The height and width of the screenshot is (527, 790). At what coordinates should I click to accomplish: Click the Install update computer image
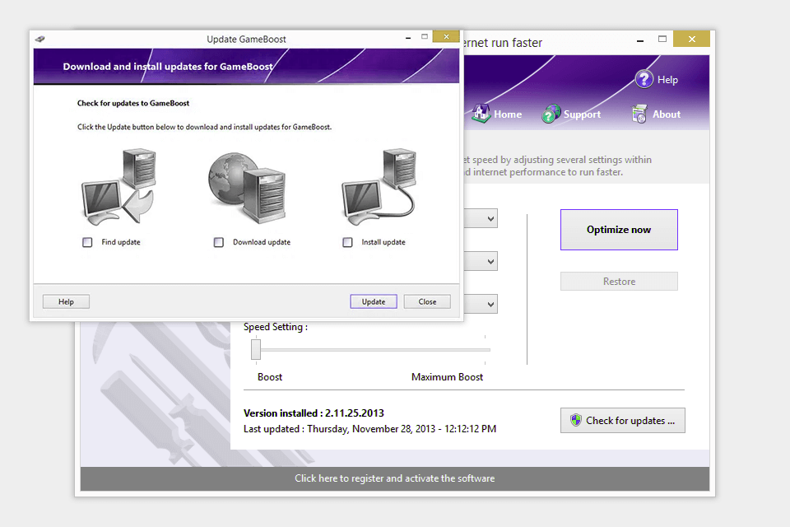379,187
